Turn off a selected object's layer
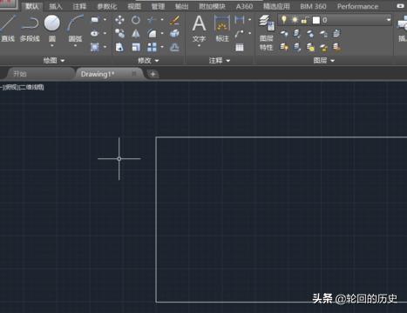Image resolution: width=407 pixels, height=313 pixels. pos(284,34)
